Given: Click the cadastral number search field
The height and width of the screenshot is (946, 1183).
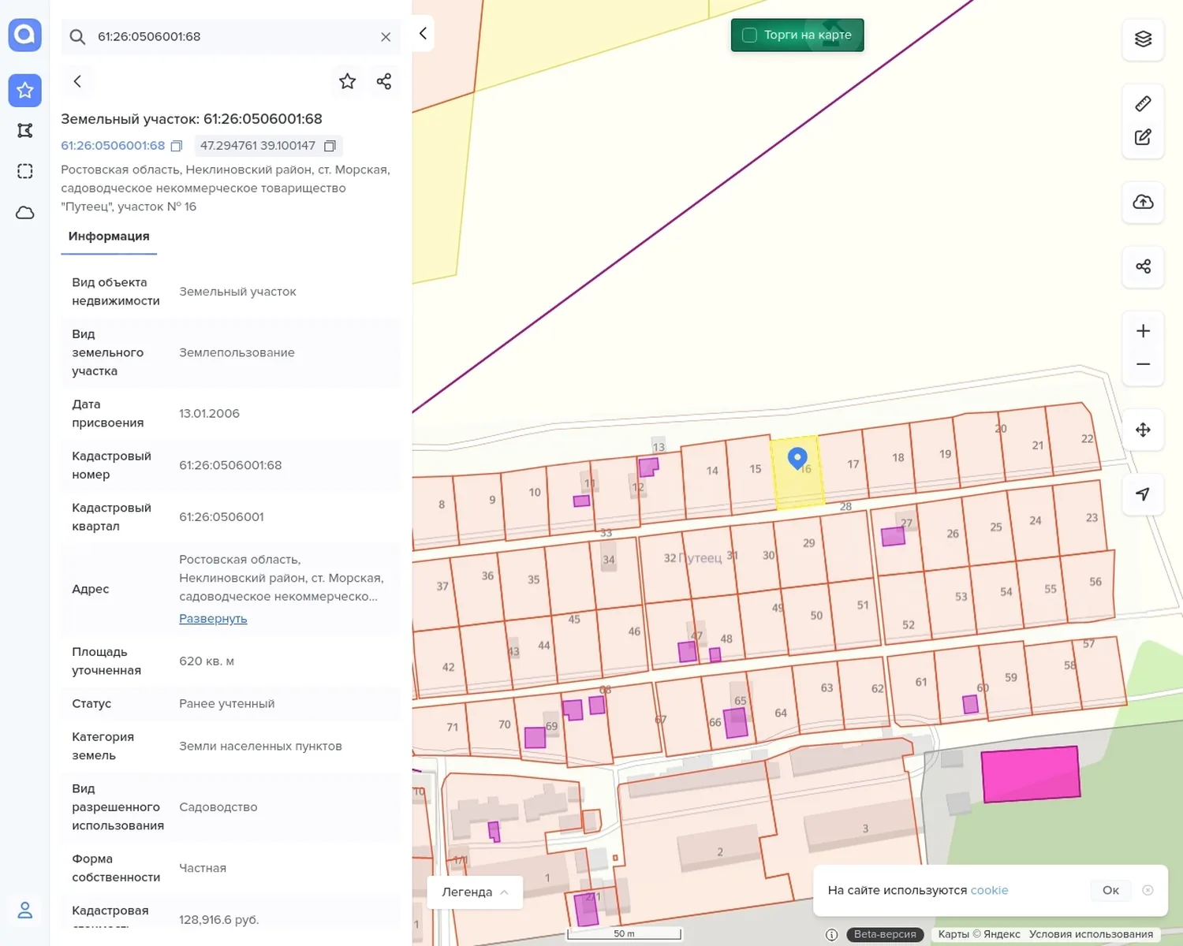Looking at the screenshot, I should 230,37.
